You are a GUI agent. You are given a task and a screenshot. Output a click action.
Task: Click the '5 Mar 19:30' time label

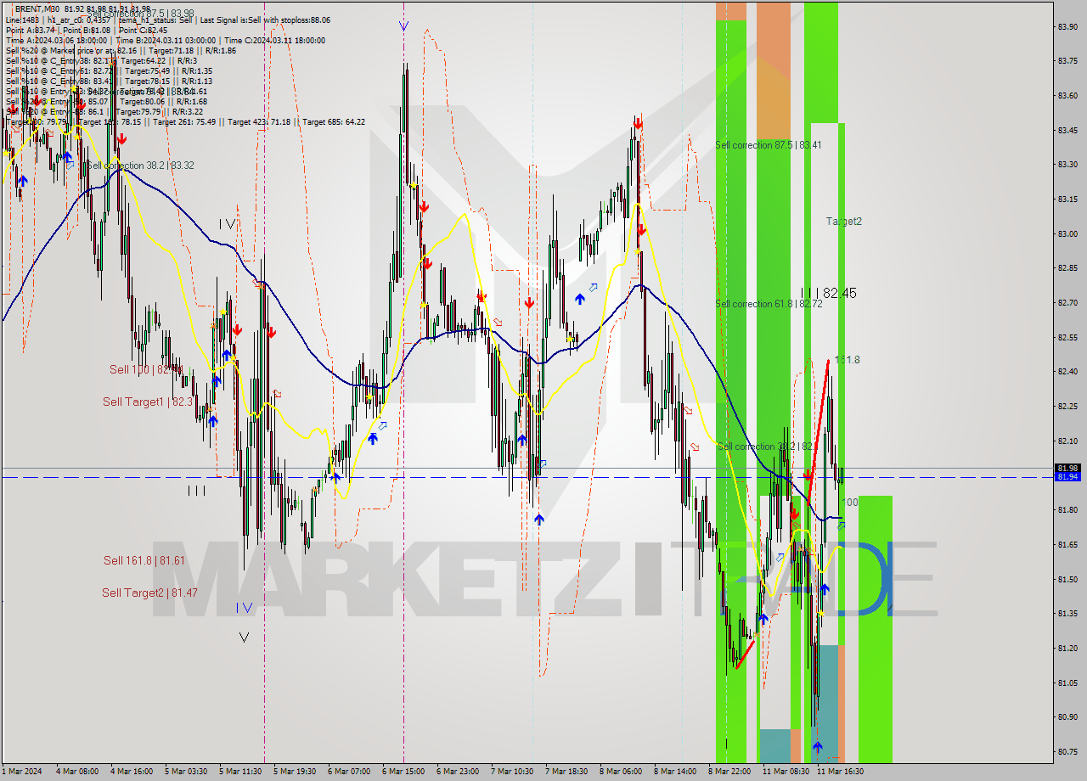coord(295,772)
